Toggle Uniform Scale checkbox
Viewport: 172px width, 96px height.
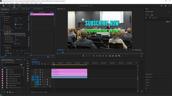coord(15,24)
